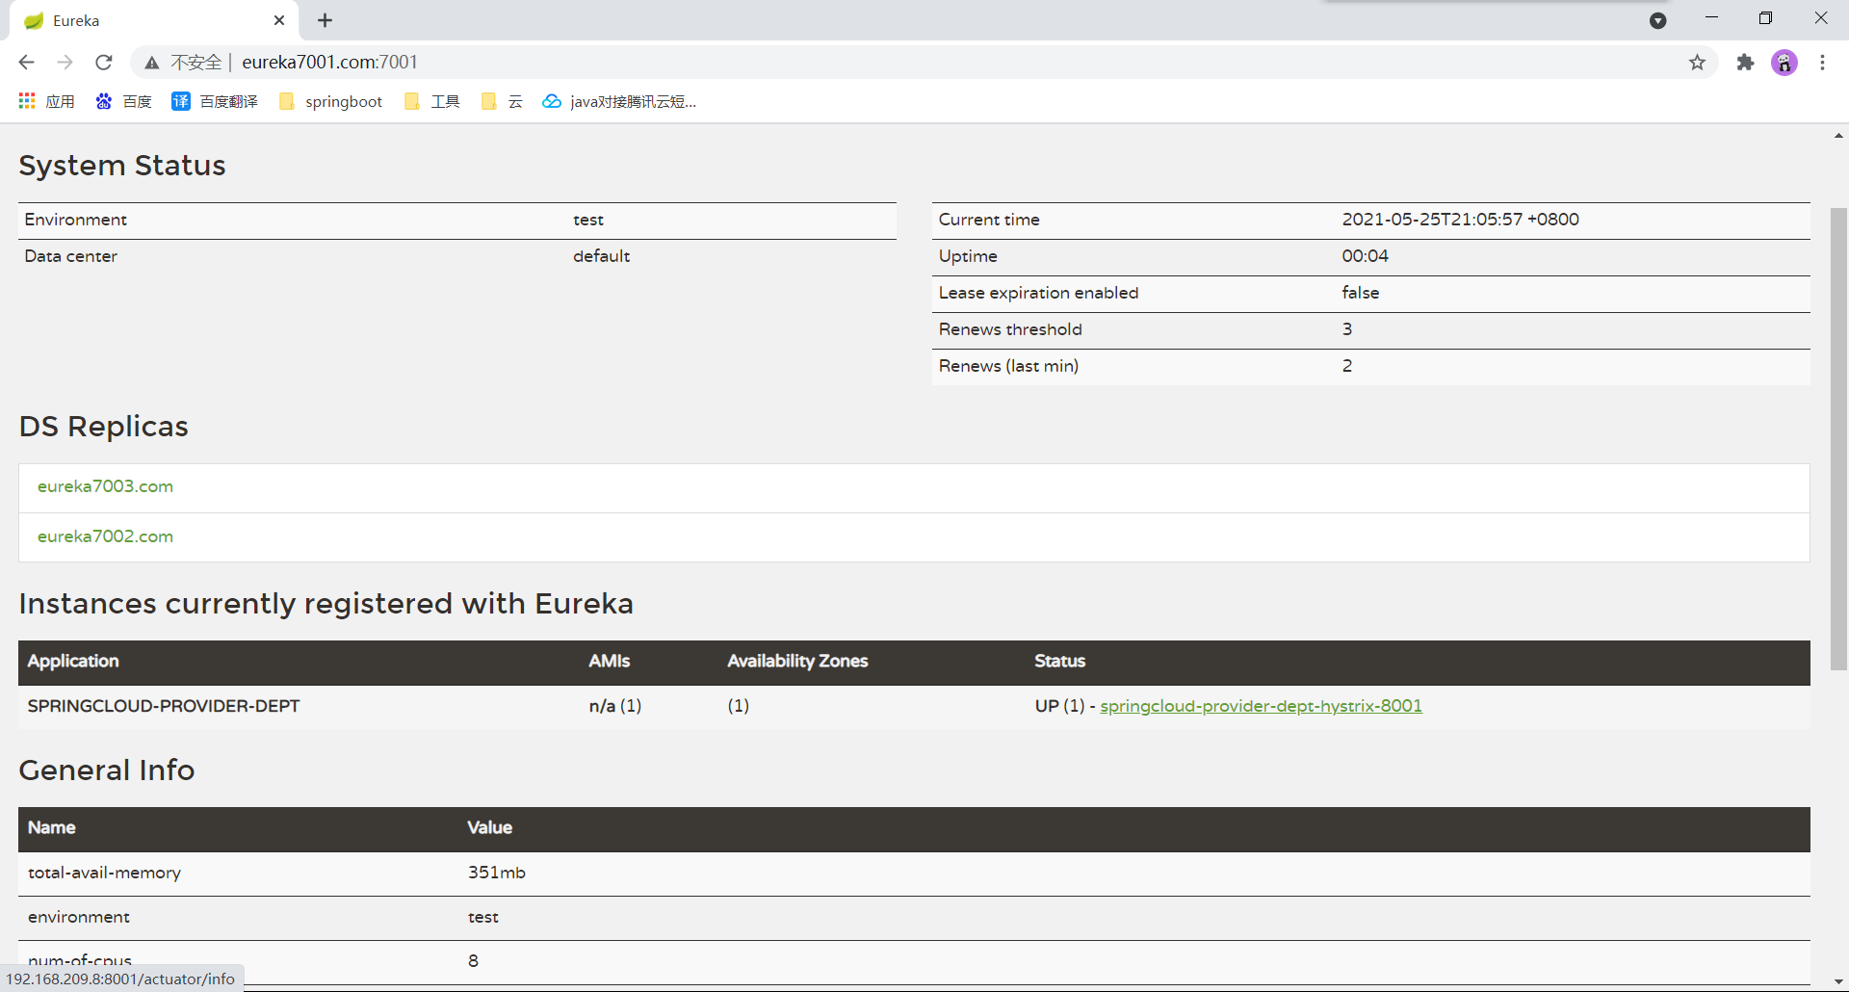Screen dimensions: 1849x992
Task: Click the not-secure warning icon
Action: [152, 63]
